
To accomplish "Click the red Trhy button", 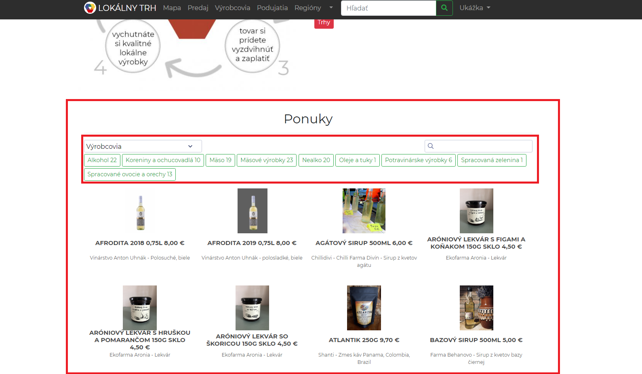I will point(324,23).
